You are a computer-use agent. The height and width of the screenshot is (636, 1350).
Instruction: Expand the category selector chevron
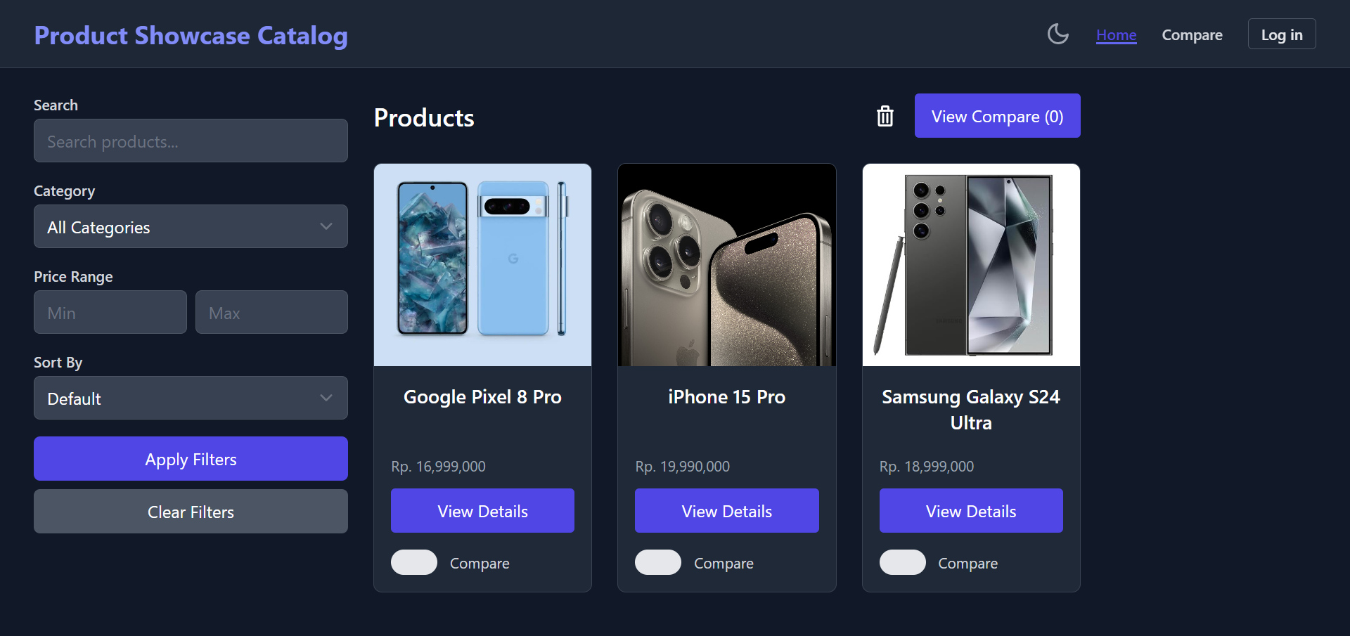326,226
